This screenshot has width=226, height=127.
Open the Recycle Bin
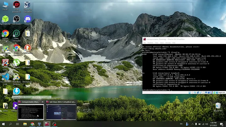pyautogui.click(x=218, y=107)
